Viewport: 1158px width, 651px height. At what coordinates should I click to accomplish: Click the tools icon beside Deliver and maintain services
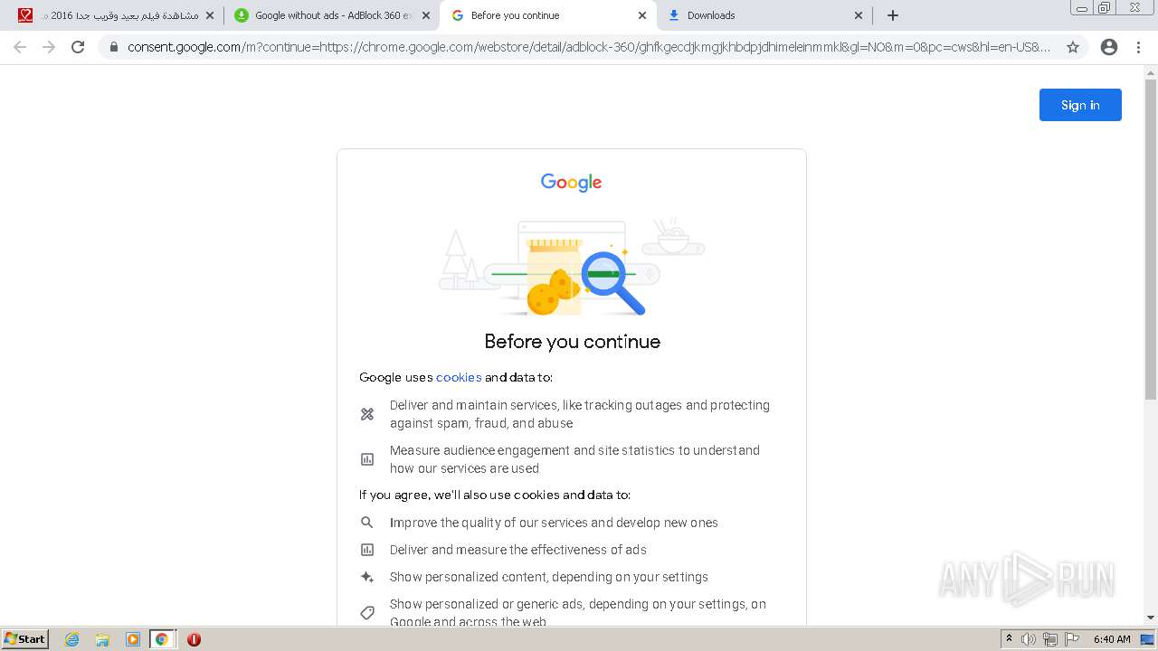367,414
